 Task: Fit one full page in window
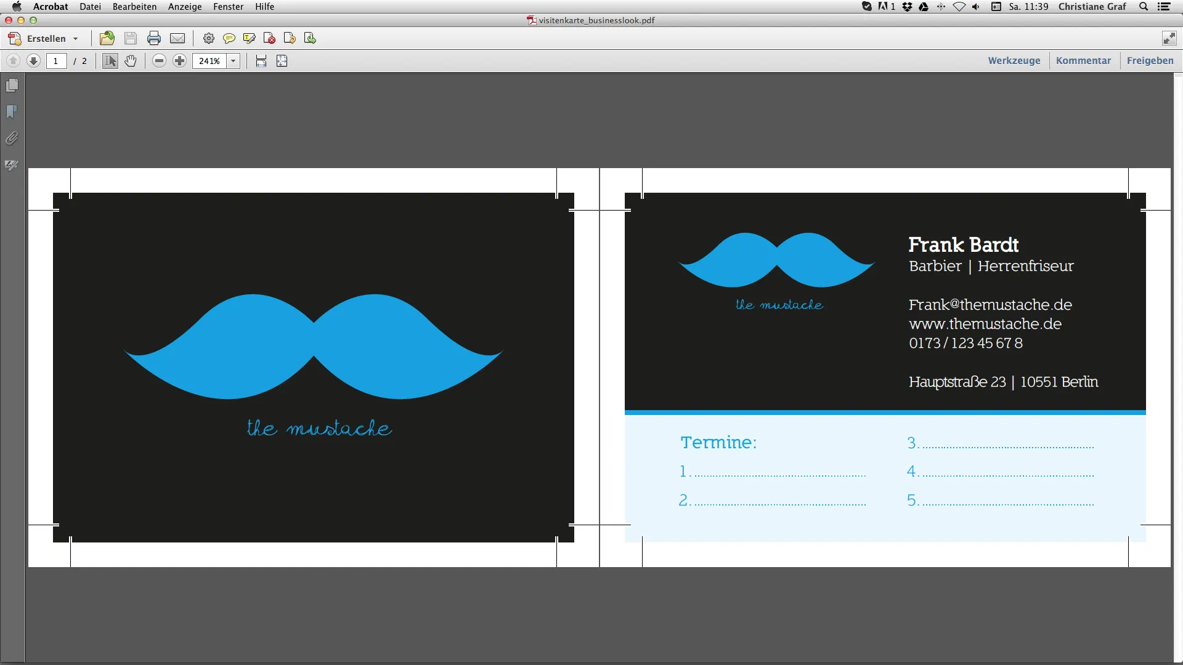(x=282, y=61)
